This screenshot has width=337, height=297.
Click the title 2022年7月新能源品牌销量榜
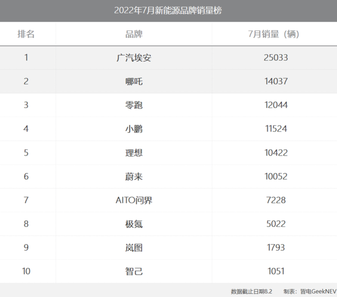168,10
